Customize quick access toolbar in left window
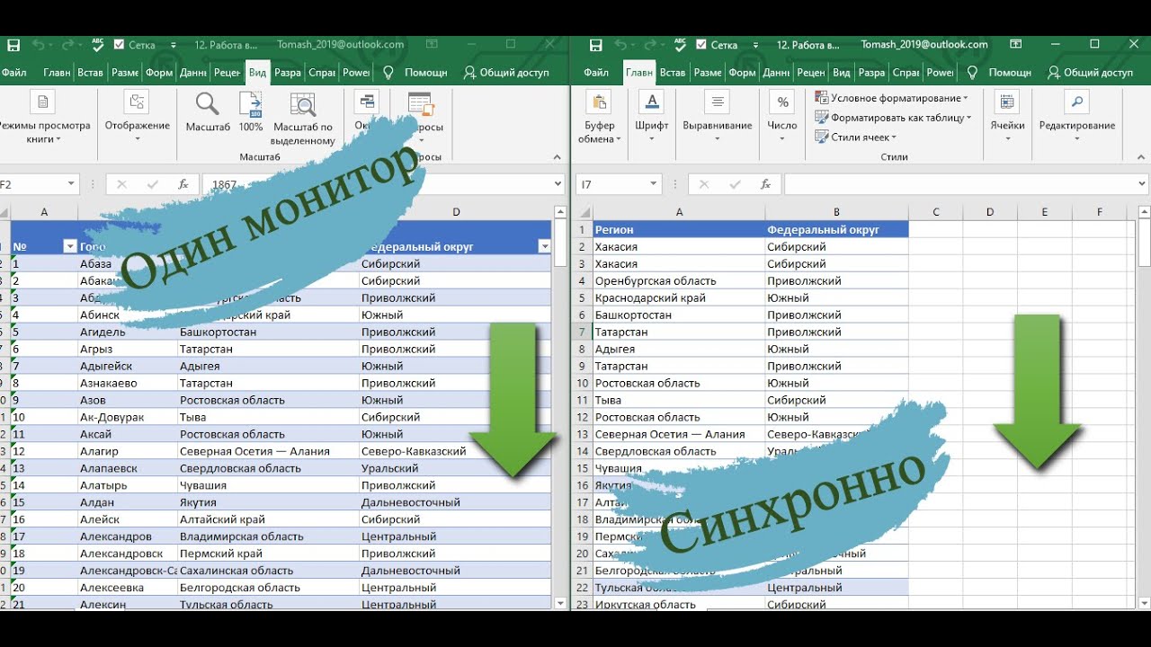 pos(174,45)
